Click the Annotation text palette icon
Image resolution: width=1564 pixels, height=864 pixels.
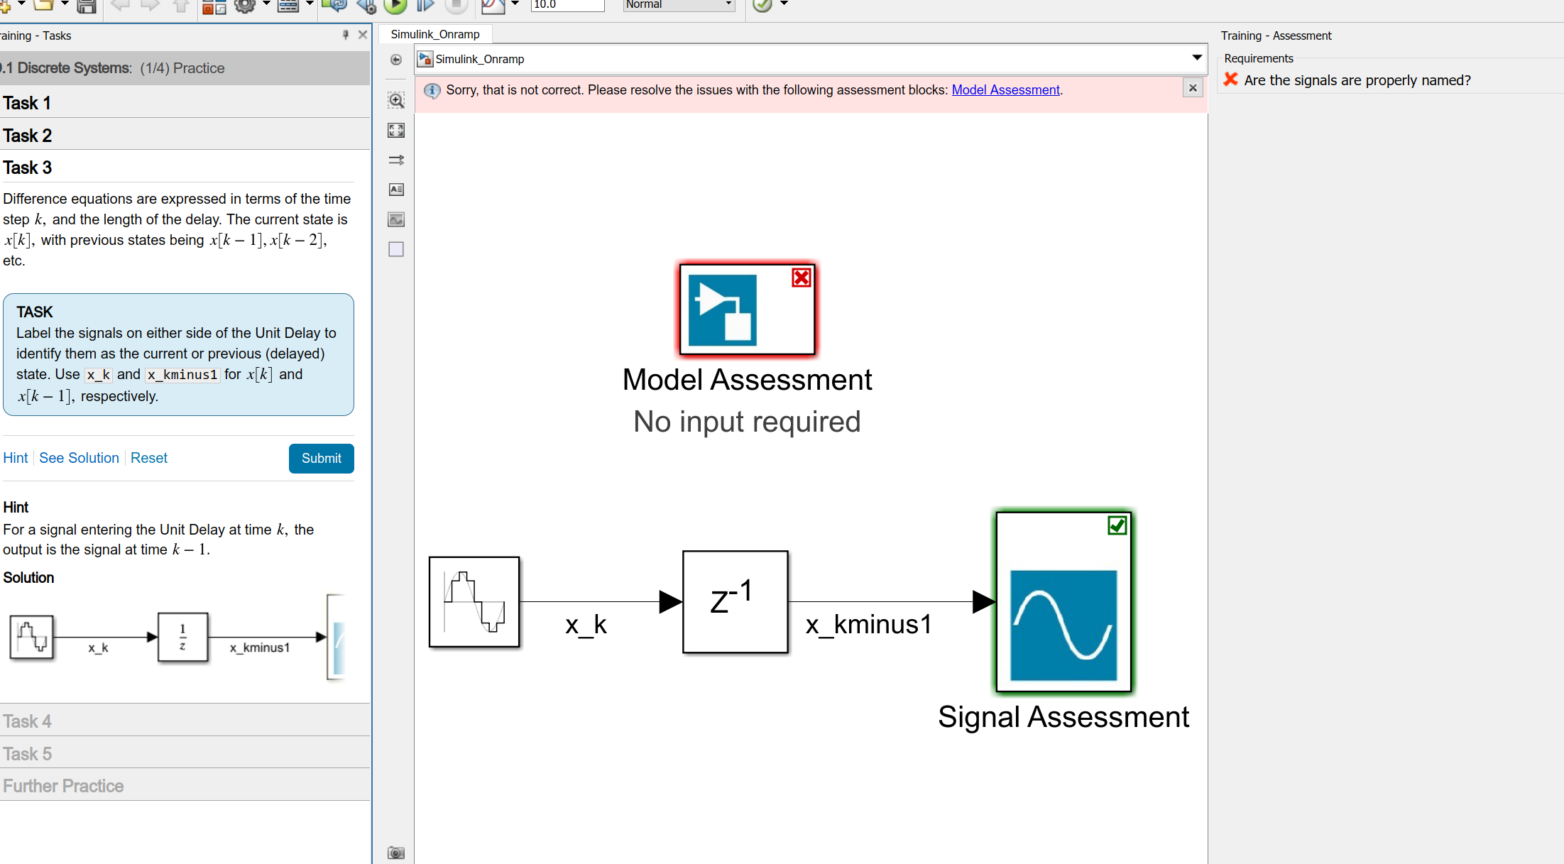coord(396,190)
